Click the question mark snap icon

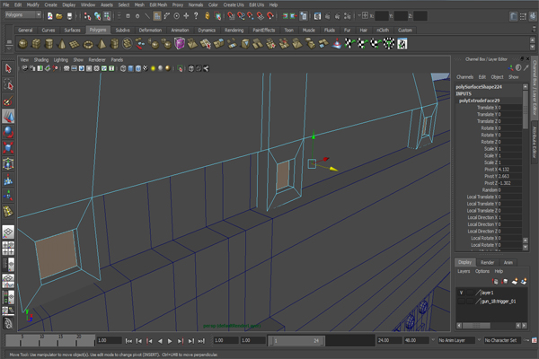tap(196, 16)
